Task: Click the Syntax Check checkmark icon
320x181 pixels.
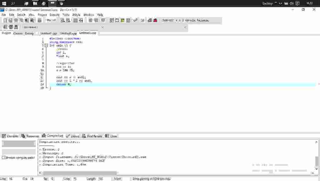Action: point(135,20)
